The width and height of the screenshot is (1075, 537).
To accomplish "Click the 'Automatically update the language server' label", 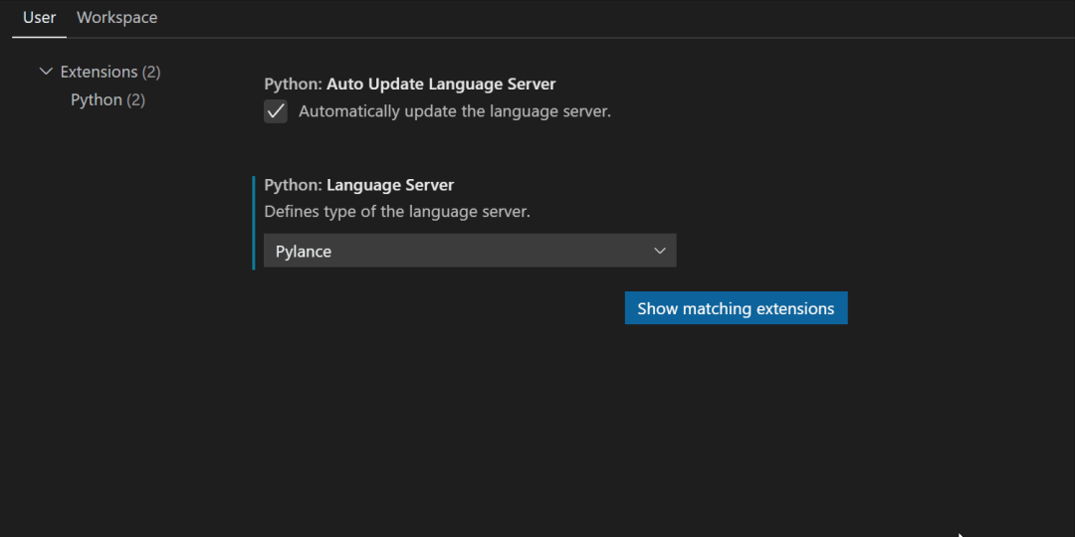I will tap(454, 111).
